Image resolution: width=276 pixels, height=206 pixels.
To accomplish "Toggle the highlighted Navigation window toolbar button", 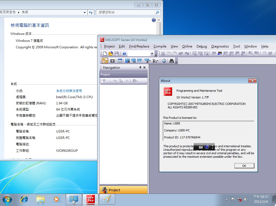I will (105, 61).
